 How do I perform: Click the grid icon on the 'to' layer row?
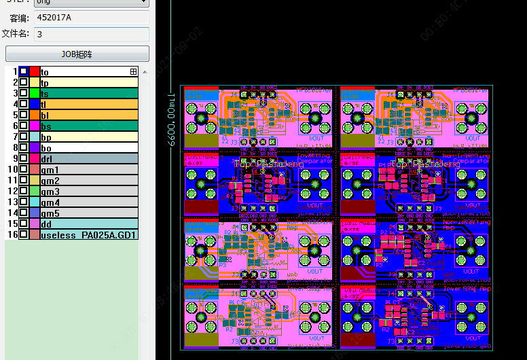click(x=134, y=71)
